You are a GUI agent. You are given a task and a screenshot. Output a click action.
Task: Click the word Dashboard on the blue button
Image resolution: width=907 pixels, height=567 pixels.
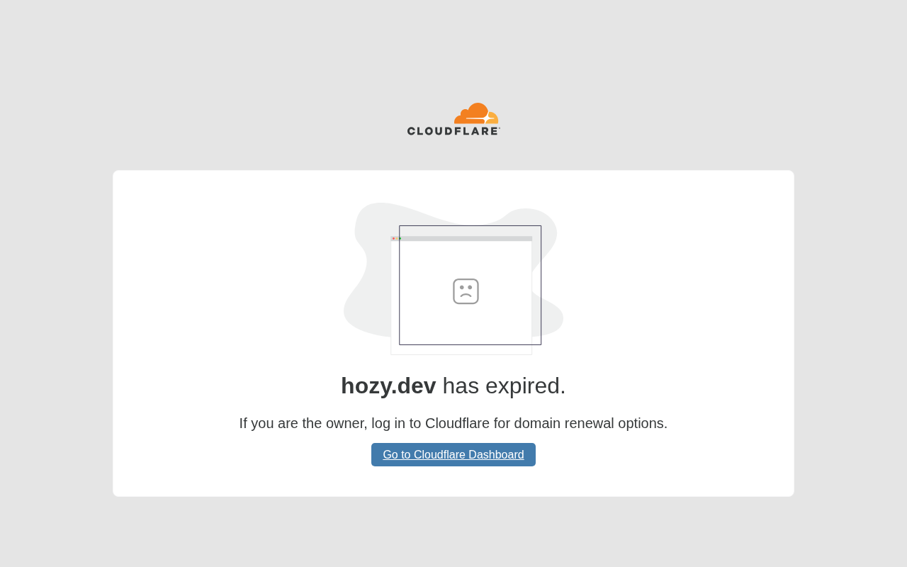[496, 454]
